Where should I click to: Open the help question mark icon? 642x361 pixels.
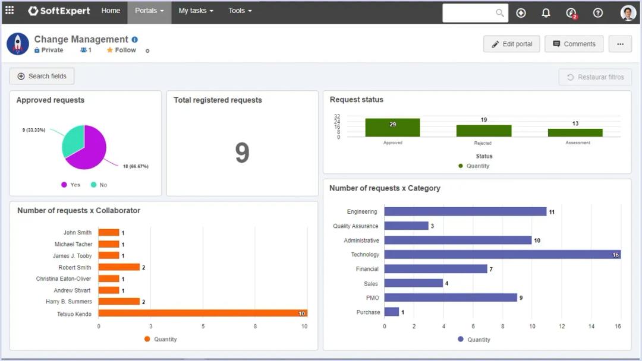point(598,12)
